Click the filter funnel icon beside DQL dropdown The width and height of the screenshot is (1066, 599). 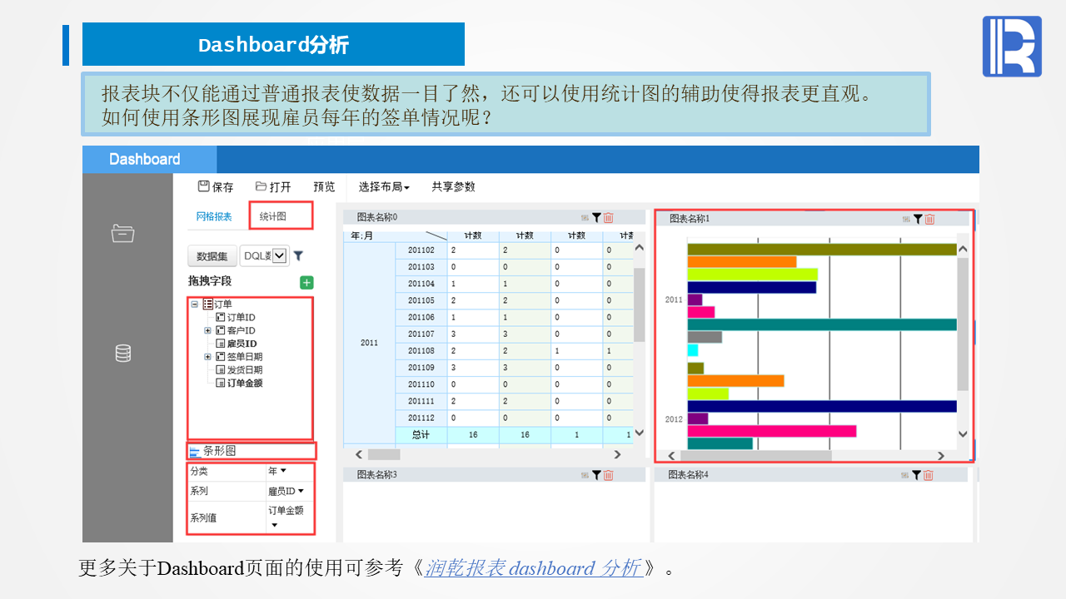tap(298, 256)
